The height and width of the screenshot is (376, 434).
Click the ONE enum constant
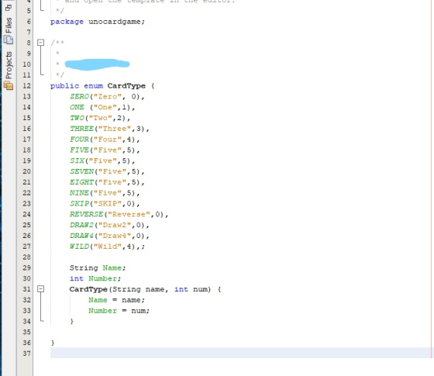pyautogui.click(x=77, y=107)
